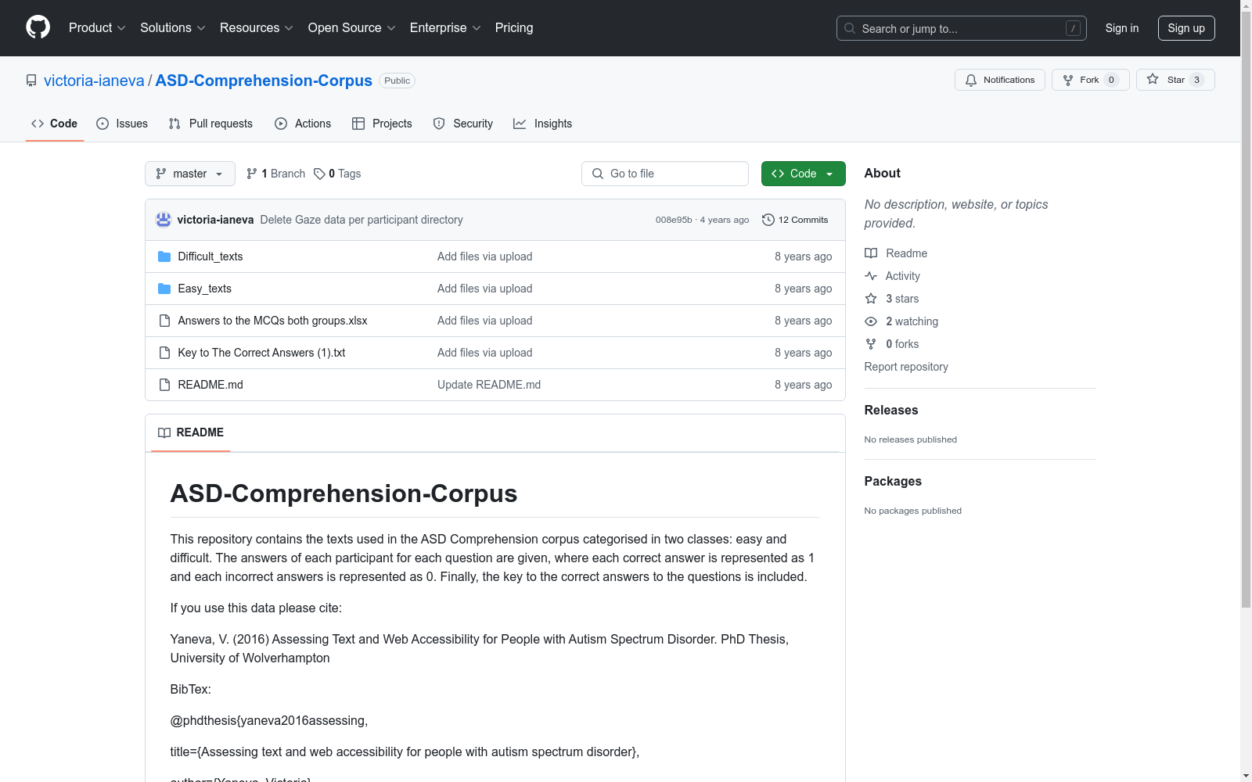1252x782 pixels.
Task: Open the Update README.md commit message
Action: coord(489,385)
